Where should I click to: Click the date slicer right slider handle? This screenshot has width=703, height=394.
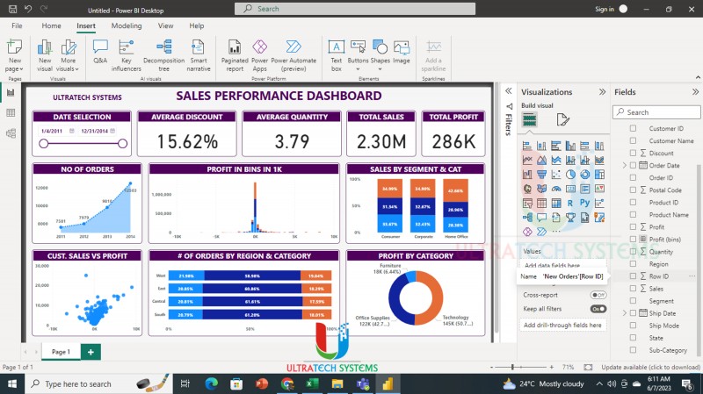pos(122,144)
